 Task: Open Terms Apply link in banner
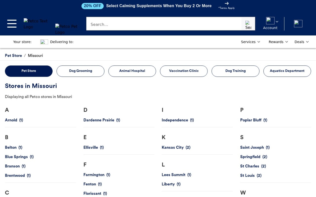(226, 8)
